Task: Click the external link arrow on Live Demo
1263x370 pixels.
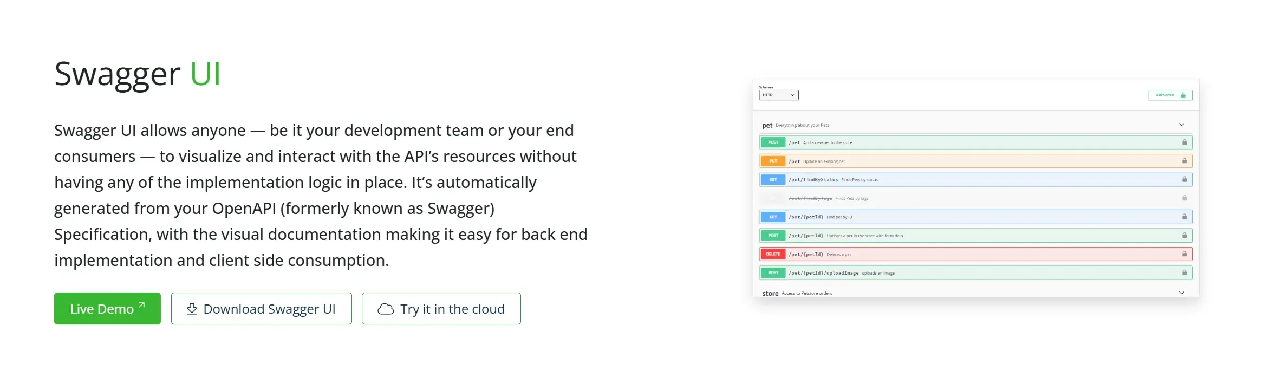Action: click(142, 305)
